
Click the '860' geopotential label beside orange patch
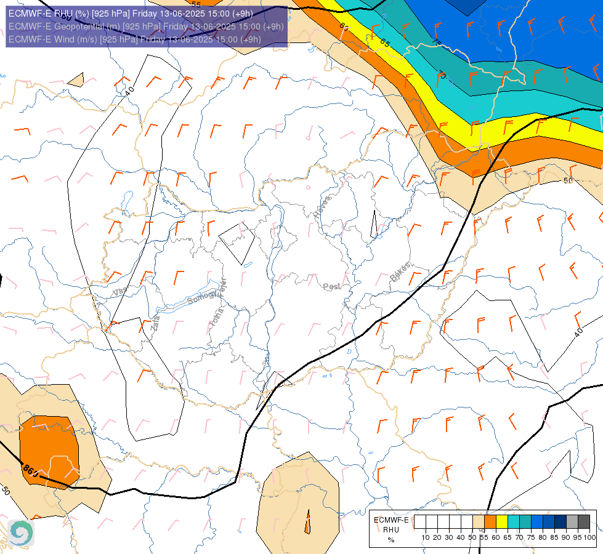click(x=30, y=470)
